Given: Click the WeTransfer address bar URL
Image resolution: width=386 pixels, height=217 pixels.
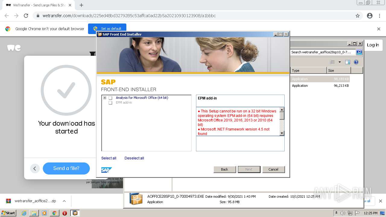Looking at the screenshot, I should pos(129,16).
